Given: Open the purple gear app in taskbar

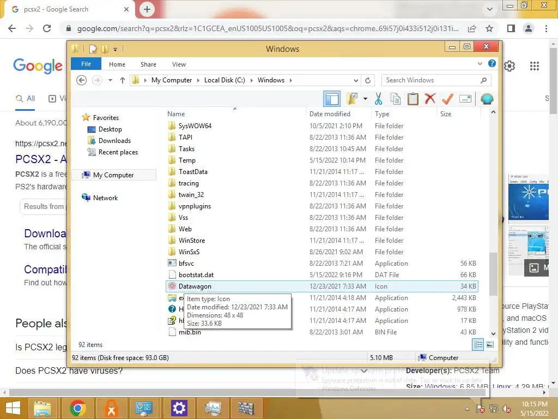Looking at the screenshot, I should tap(179, 408).
